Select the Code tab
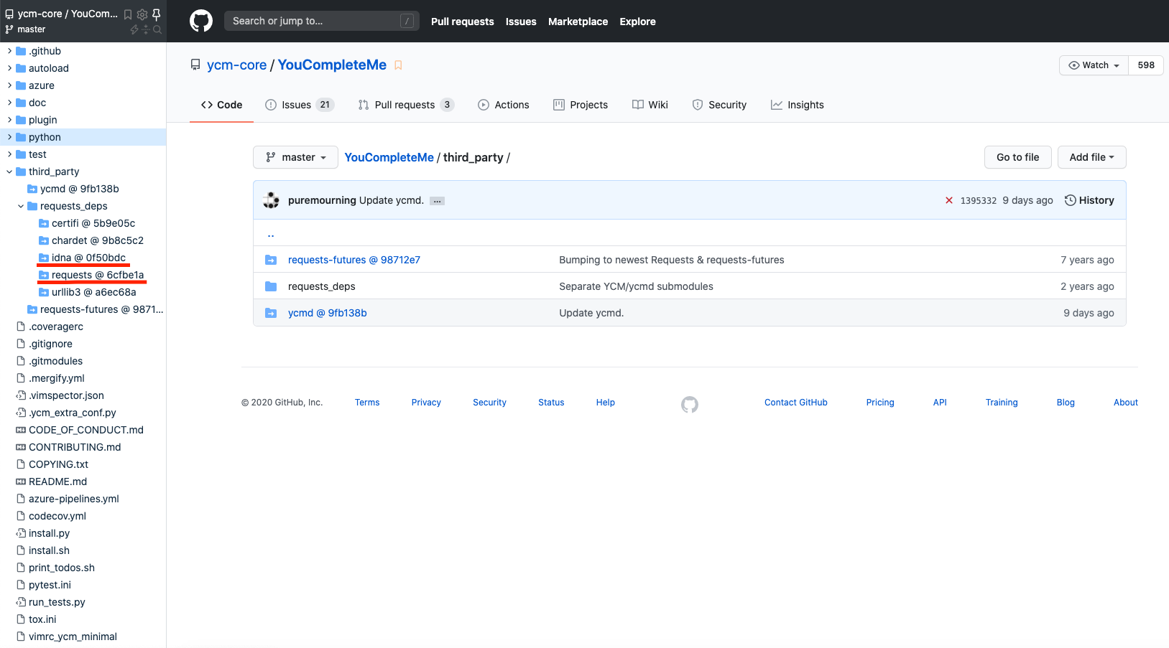 point(222,105)
